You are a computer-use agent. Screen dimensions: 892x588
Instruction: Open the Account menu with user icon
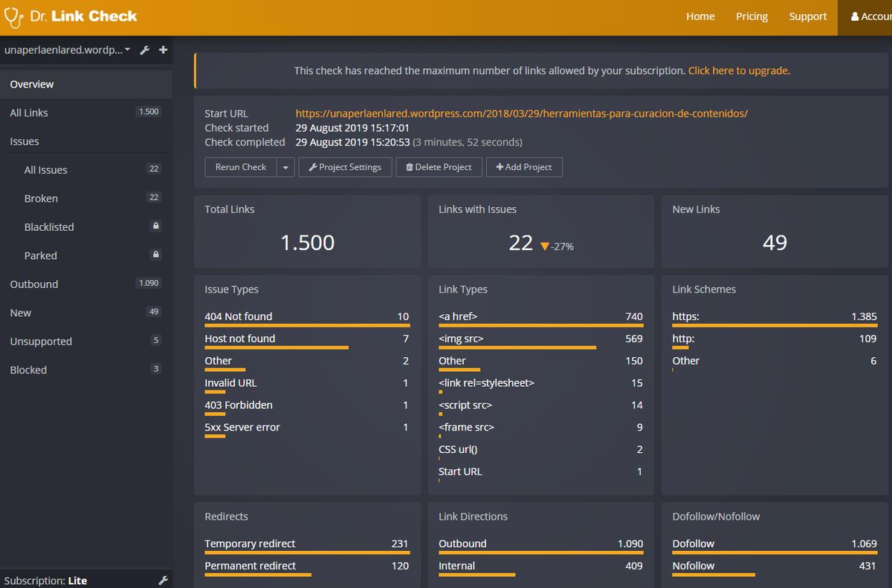[x=866, y=16]
